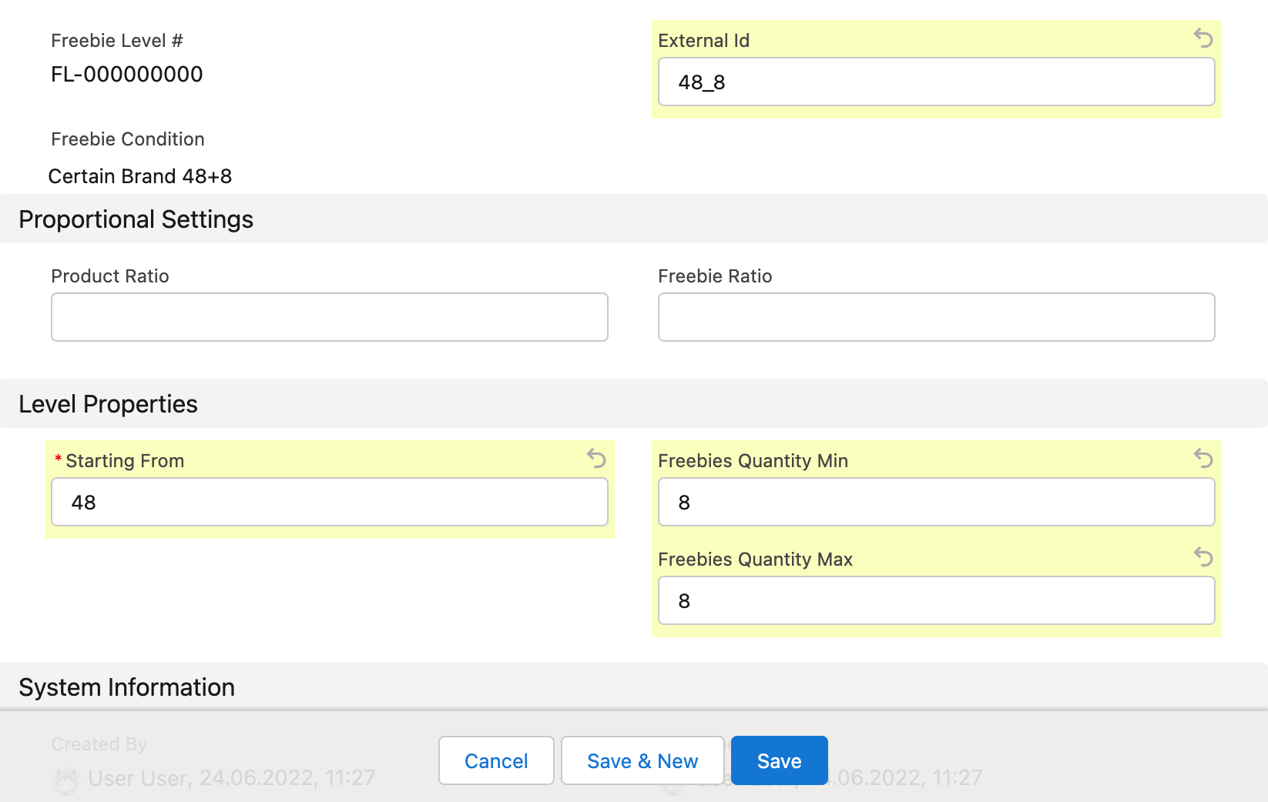Click the Certain Brand 48+8 condition value

click(x=139, y=176)
